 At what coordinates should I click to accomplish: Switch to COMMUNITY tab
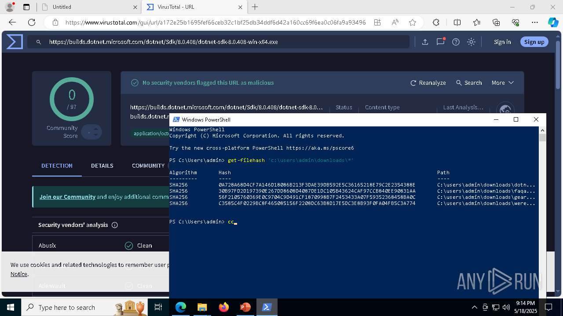(x=148, y=165)
